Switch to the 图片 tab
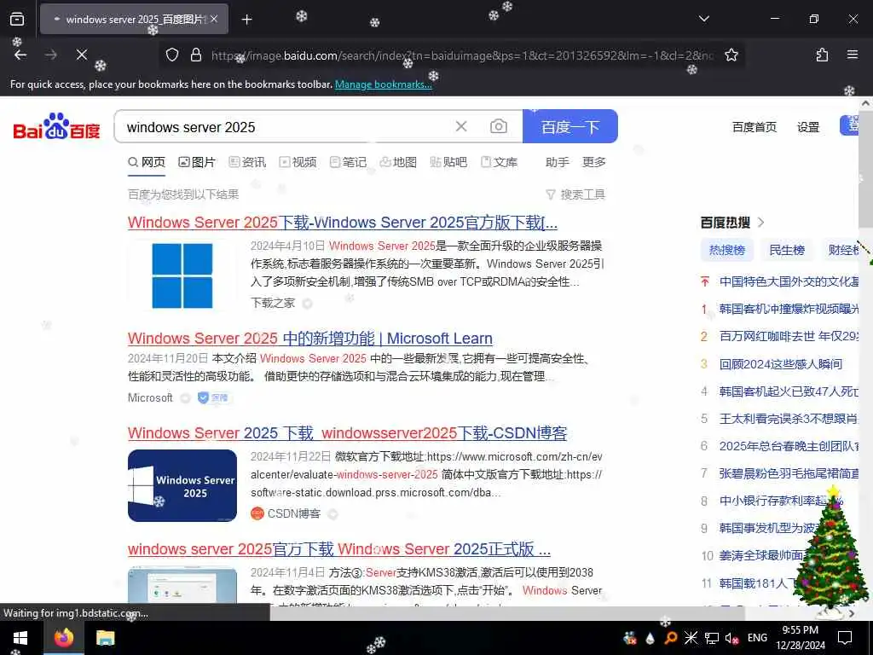This screenshot has width=873, height=655. [x=197, y=162]
